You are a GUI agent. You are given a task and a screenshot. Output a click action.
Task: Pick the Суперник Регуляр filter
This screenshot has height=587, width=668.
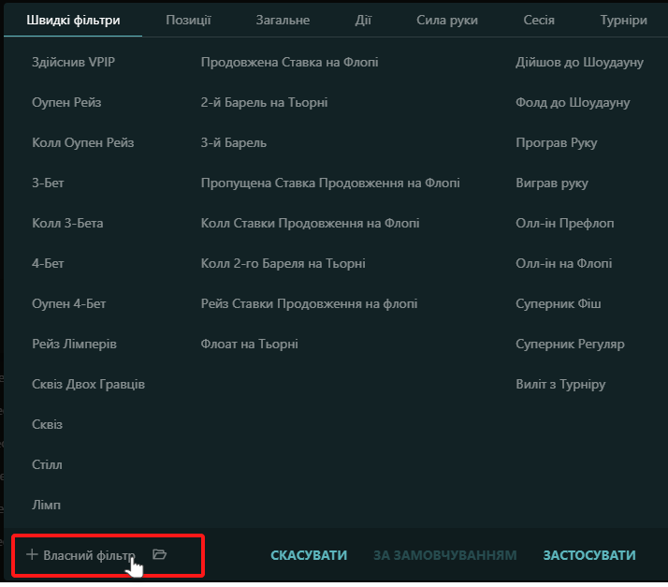coord(570,344)
